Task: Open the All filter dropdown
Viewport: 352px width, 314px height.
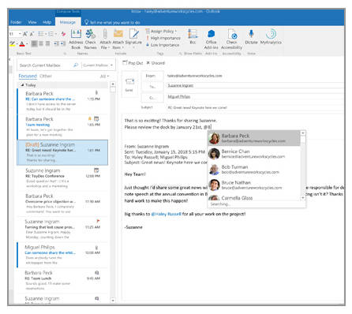Action: [104, 77]
